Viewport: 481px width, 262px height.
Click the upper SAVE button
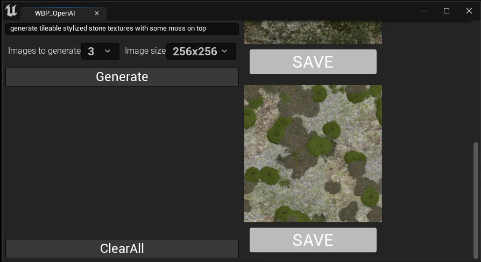click(313, 62)
